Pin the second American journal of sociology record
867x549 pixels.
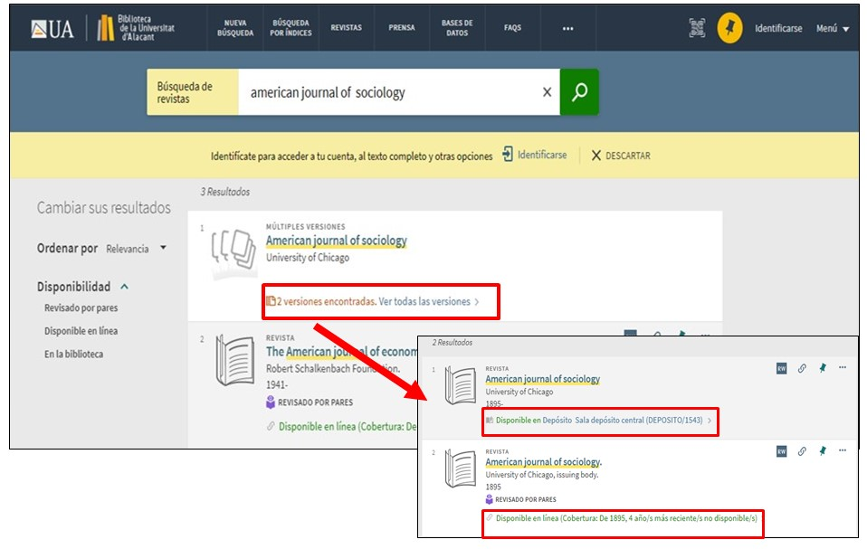coord(822,450)
